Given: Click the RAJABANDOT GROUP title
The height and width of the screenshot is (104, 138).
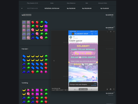Looking at the screenshot, I should coord(81,34).
